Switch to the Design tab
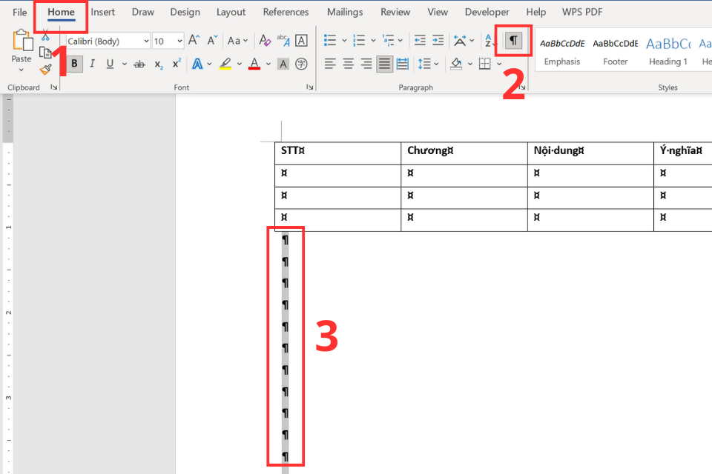Screen dimensions: 712x474 (185, 13)
